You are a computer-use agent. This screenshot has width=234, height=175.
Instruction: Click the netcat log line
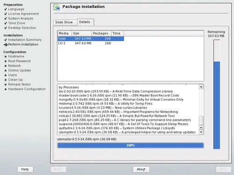click(x=117, y=116)
